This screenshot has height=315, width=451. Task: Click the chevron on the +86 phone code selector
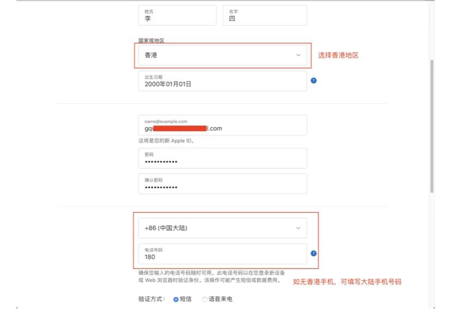[298, 228]
